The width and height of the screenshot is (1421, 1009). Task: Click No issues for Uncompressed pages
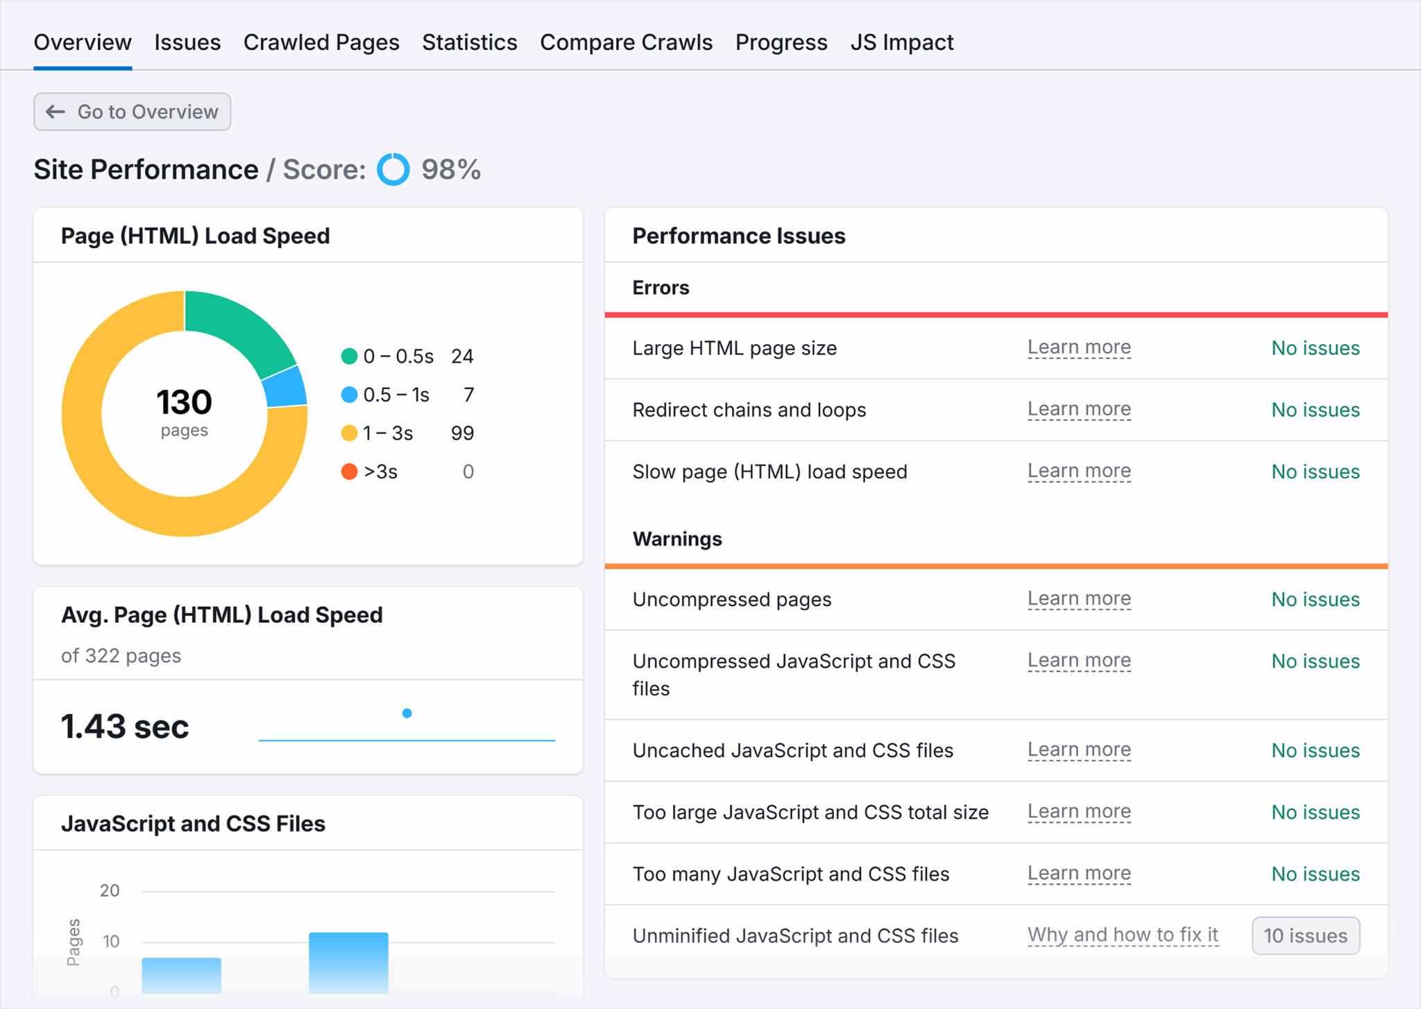[1315, 599]
